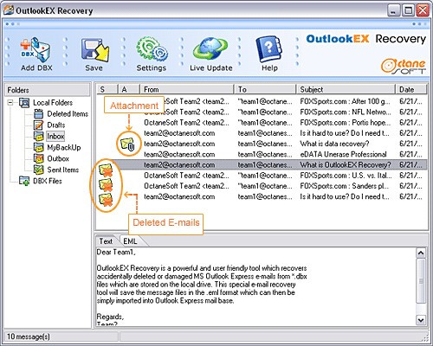The image size is (433, 346).
Task: Select the Deleted Items folder label
Action: [x=68, y=114]
